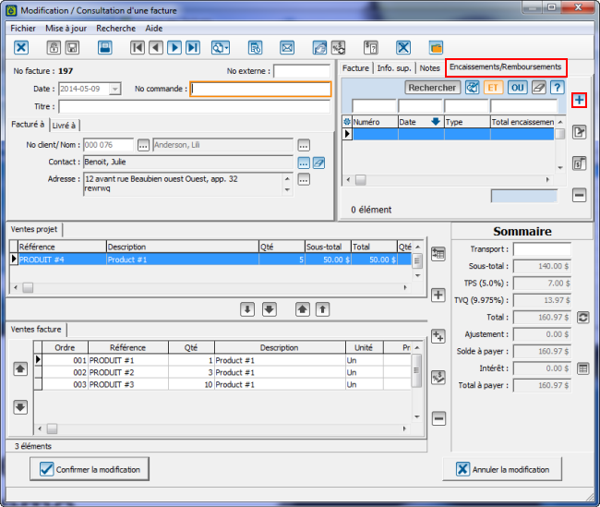This screenshot has width=600, height=507.
Task: Click the save diskette icon in the toolbar
Action: click(105, 48)
